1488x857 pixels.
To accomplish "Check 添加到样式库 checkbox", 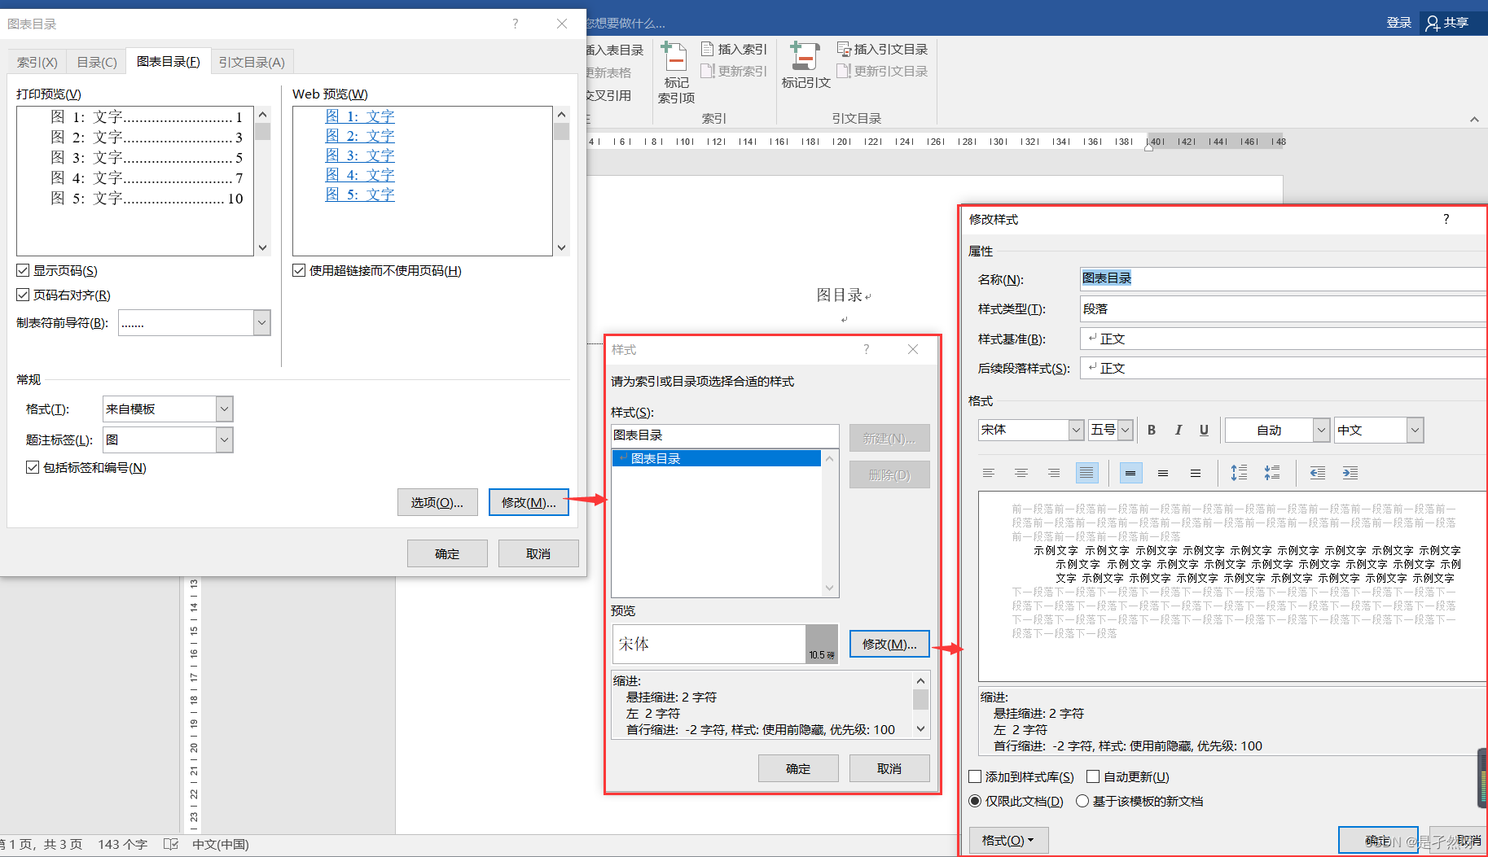I will [975, 776].
